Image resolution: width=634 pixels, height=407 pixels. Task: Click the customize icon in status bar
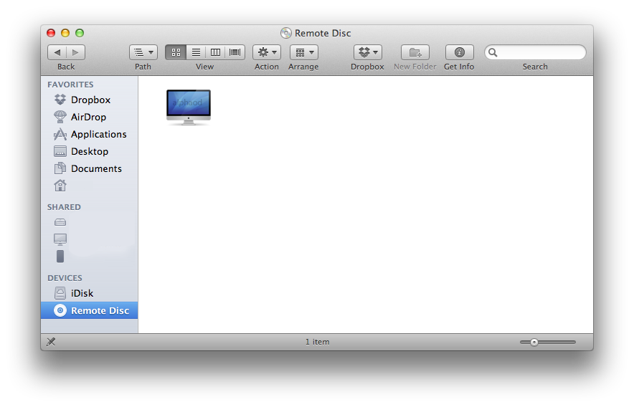51,343
